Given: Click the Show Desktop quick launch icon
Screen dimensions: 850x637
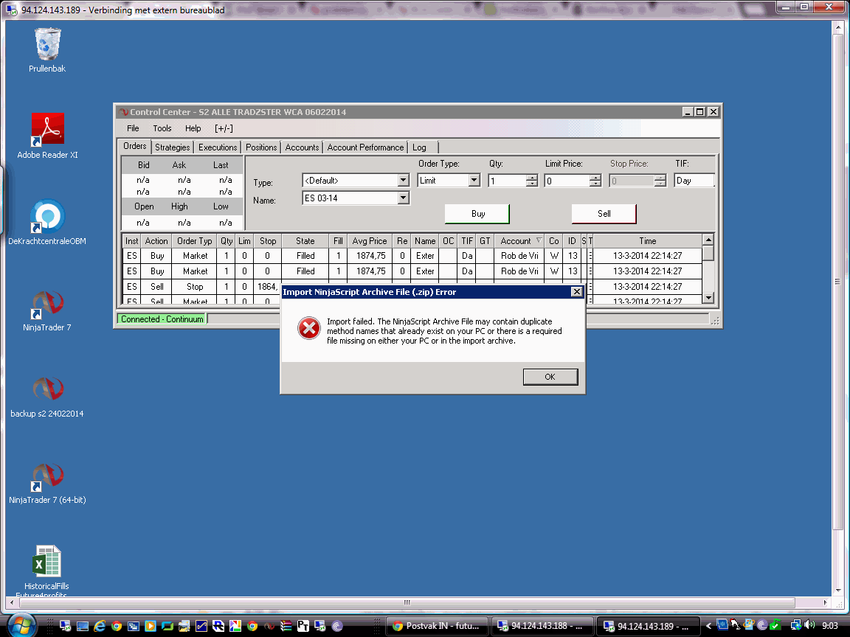Looking at the screenshot, I should [83, 626].
